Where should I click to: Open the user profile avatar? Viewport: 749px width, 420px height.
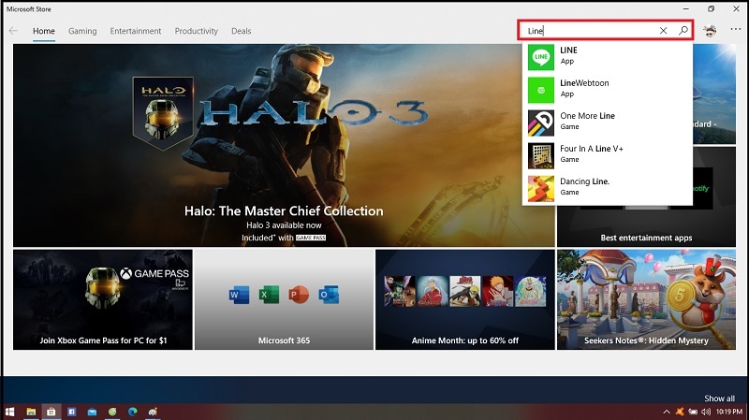click(x=711, y=31)
